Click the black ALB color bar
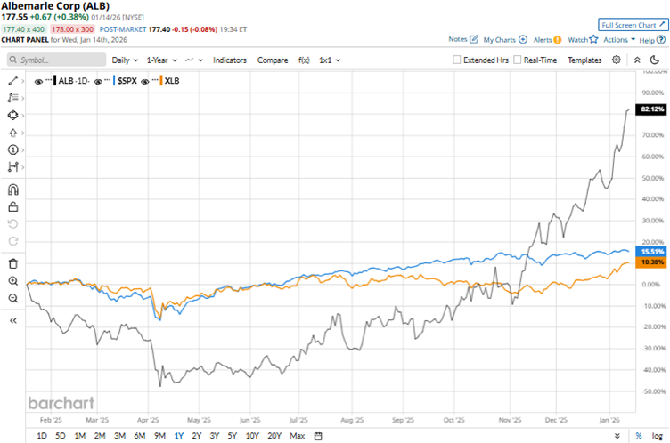670x443 pixels. point(54,81)
